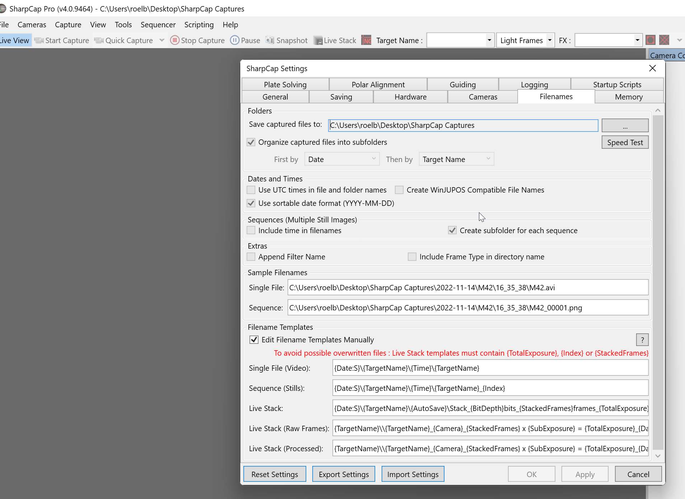Uncheck Organize captured files into subfolders

[x=251, y=142]
